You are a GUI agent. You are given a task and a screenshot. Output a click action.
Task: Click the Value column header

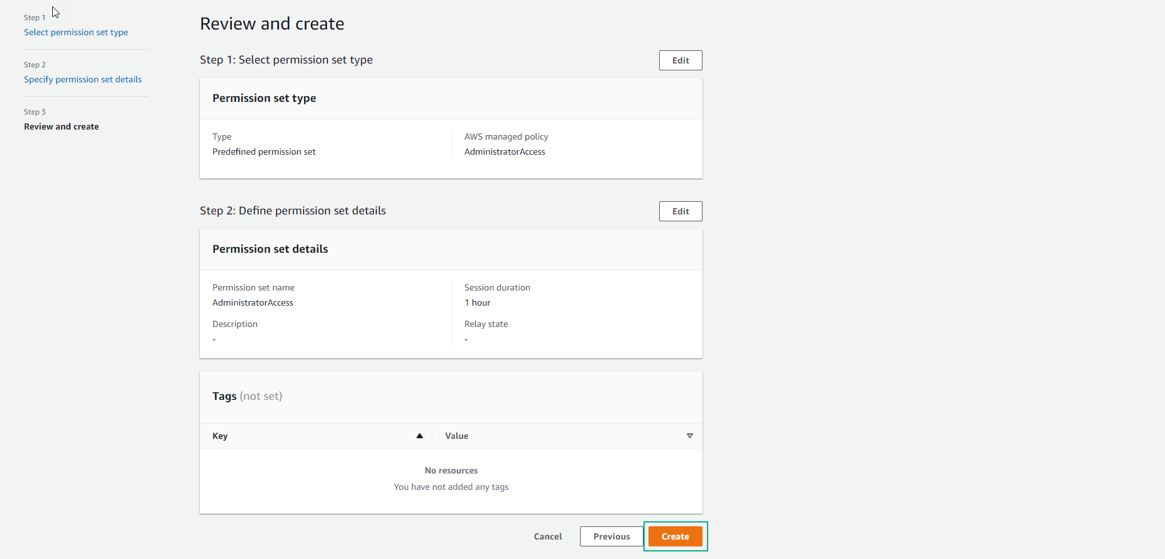click(x=457, y=436)
